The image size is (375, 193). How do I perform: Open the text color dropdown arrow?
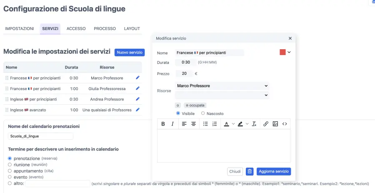[233, 124]
